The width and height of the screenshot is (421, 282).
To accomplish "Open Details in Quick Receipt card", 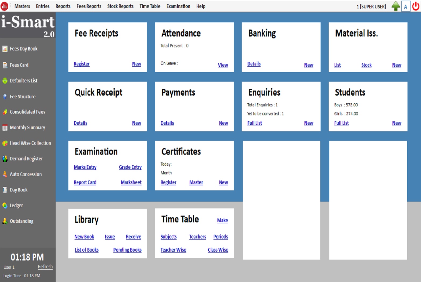I will pyautogui.click(x=80, y=123).
